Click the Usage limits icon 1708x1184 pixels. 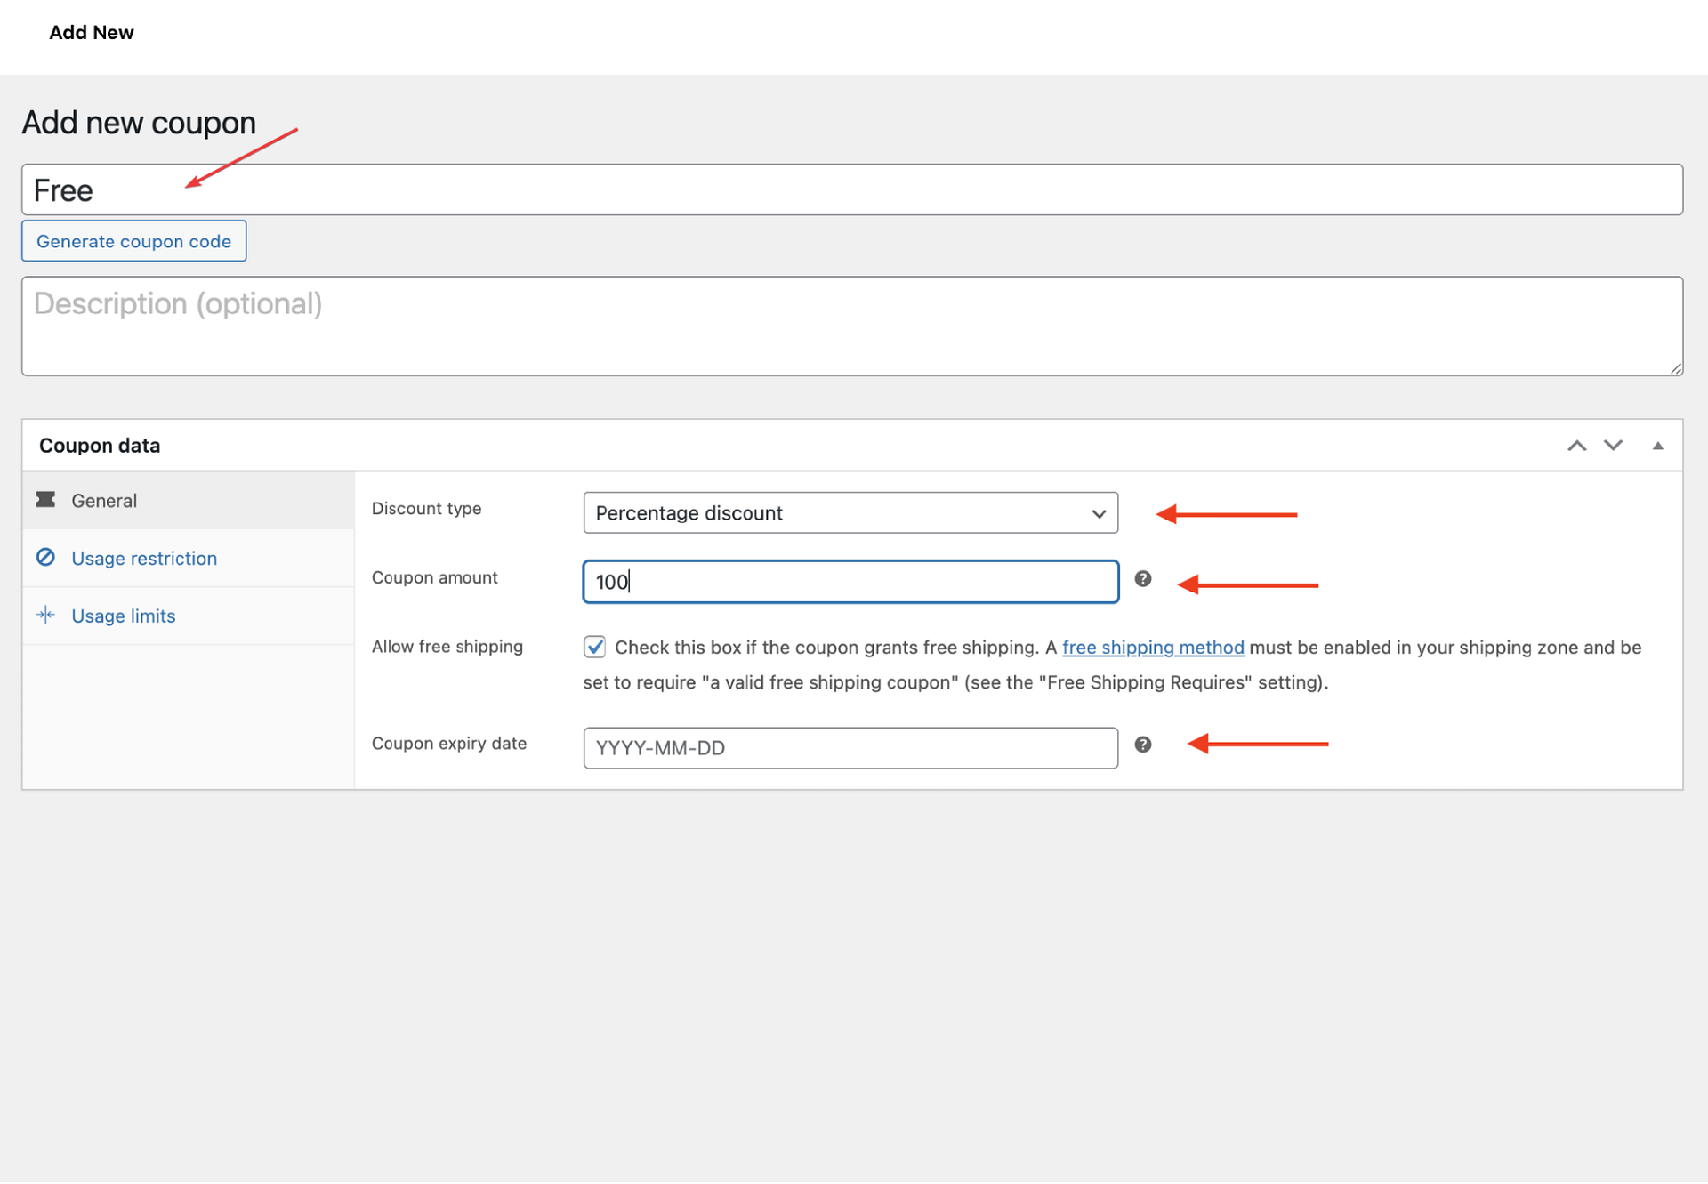pyautogui.click(x=45, y=615)
